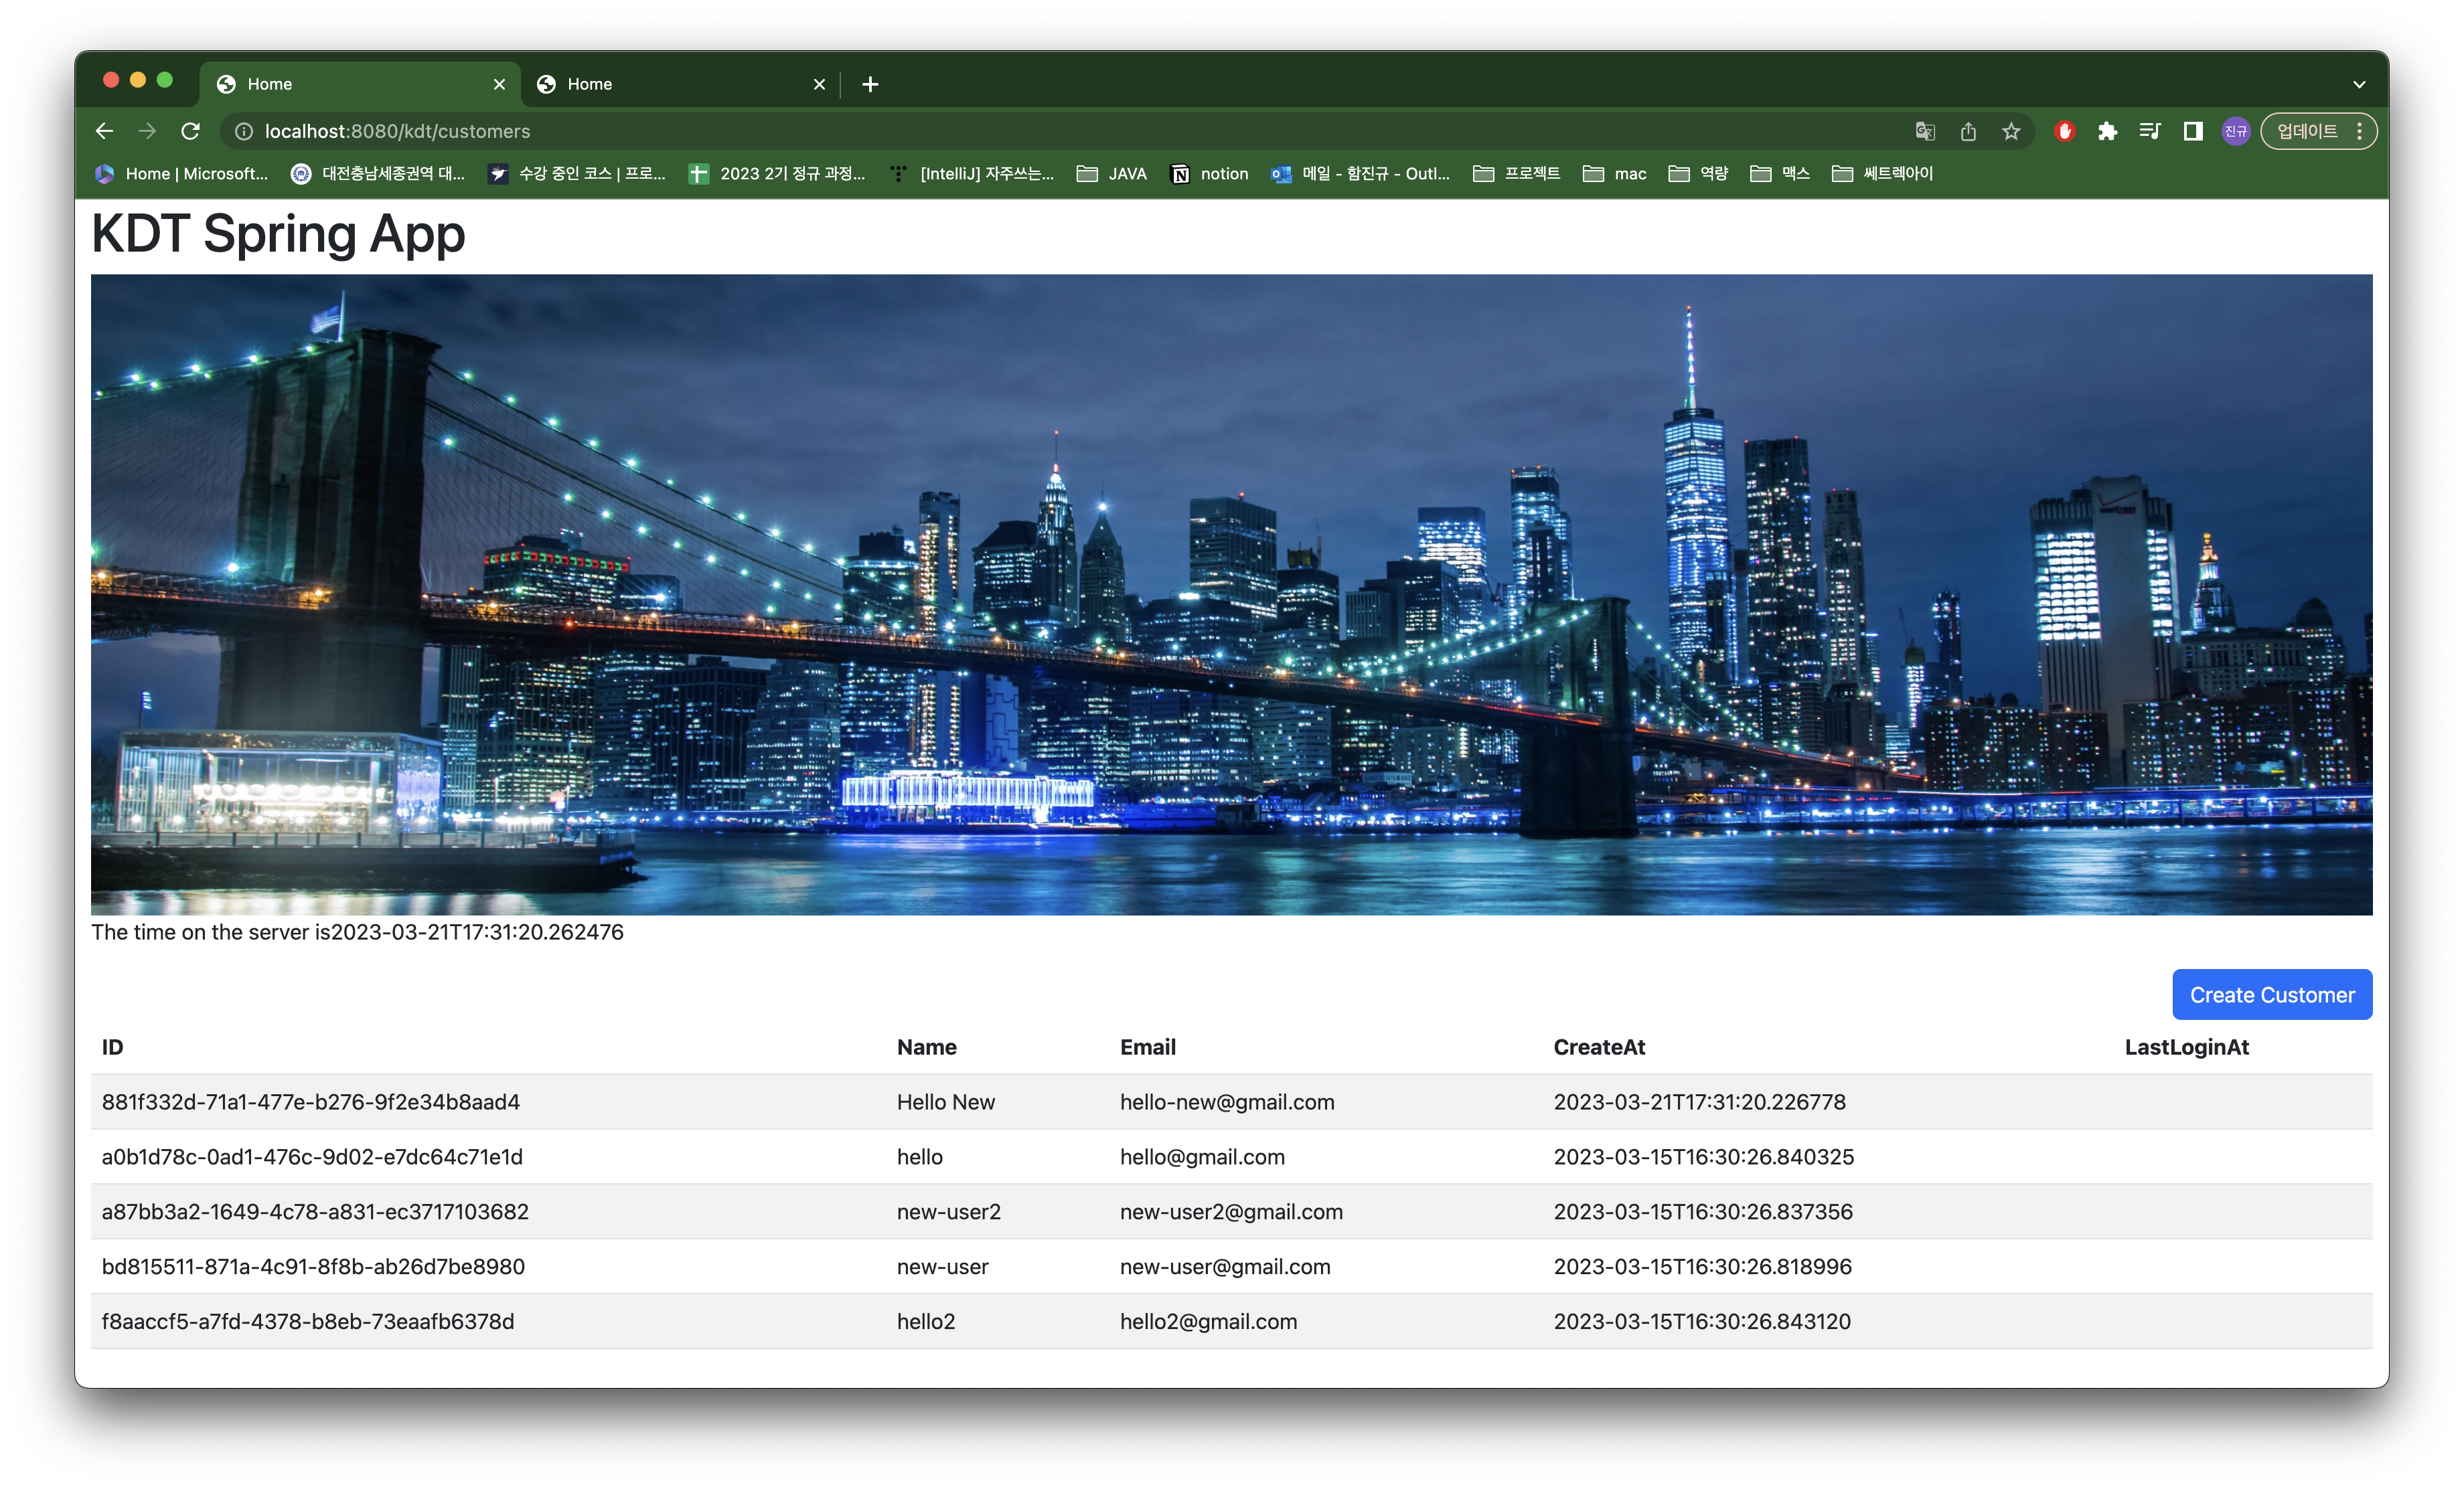Viewport: 2464px width, 1487px height.
Task: Click the Google Translate icon
Action: tap(1925, 131)
